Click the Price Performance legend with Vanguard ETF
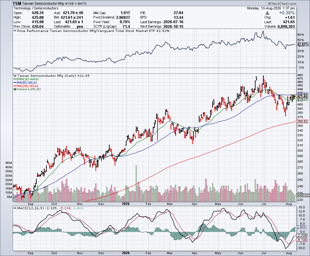The image size is (310, 256). [x=91, y=31]
